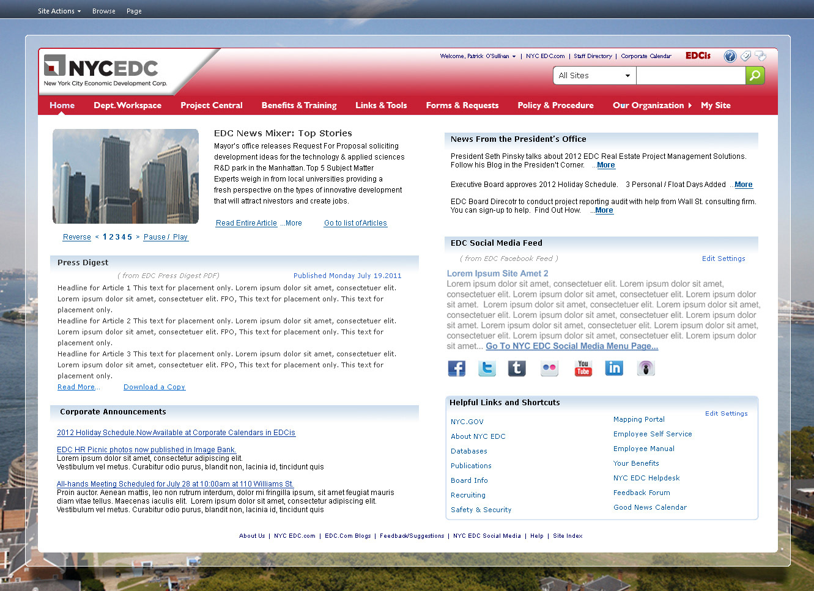This screenshot has width=814, height=591.
Task: Open the NYC.GOV shortcut link
Action: click(467, 422)
